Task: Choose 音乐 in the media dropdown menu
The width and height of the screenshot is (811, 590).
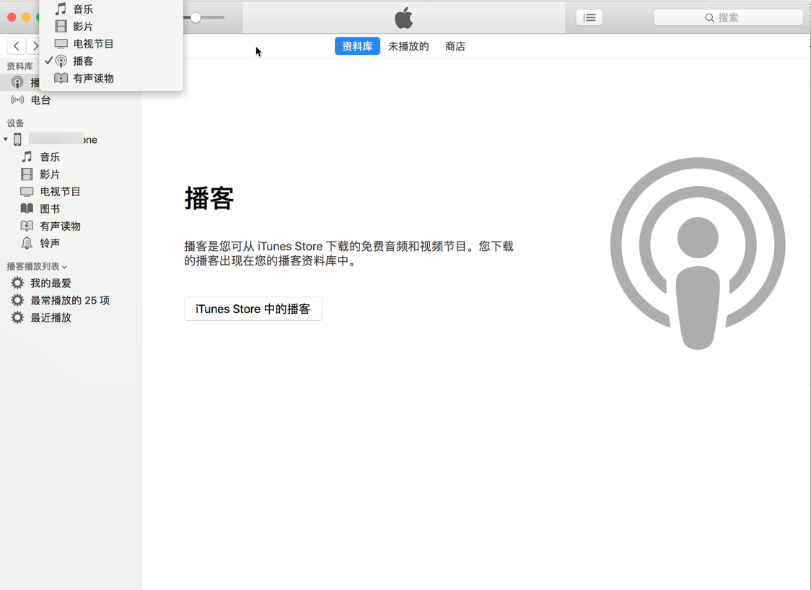Action: [x=111, y=9]
